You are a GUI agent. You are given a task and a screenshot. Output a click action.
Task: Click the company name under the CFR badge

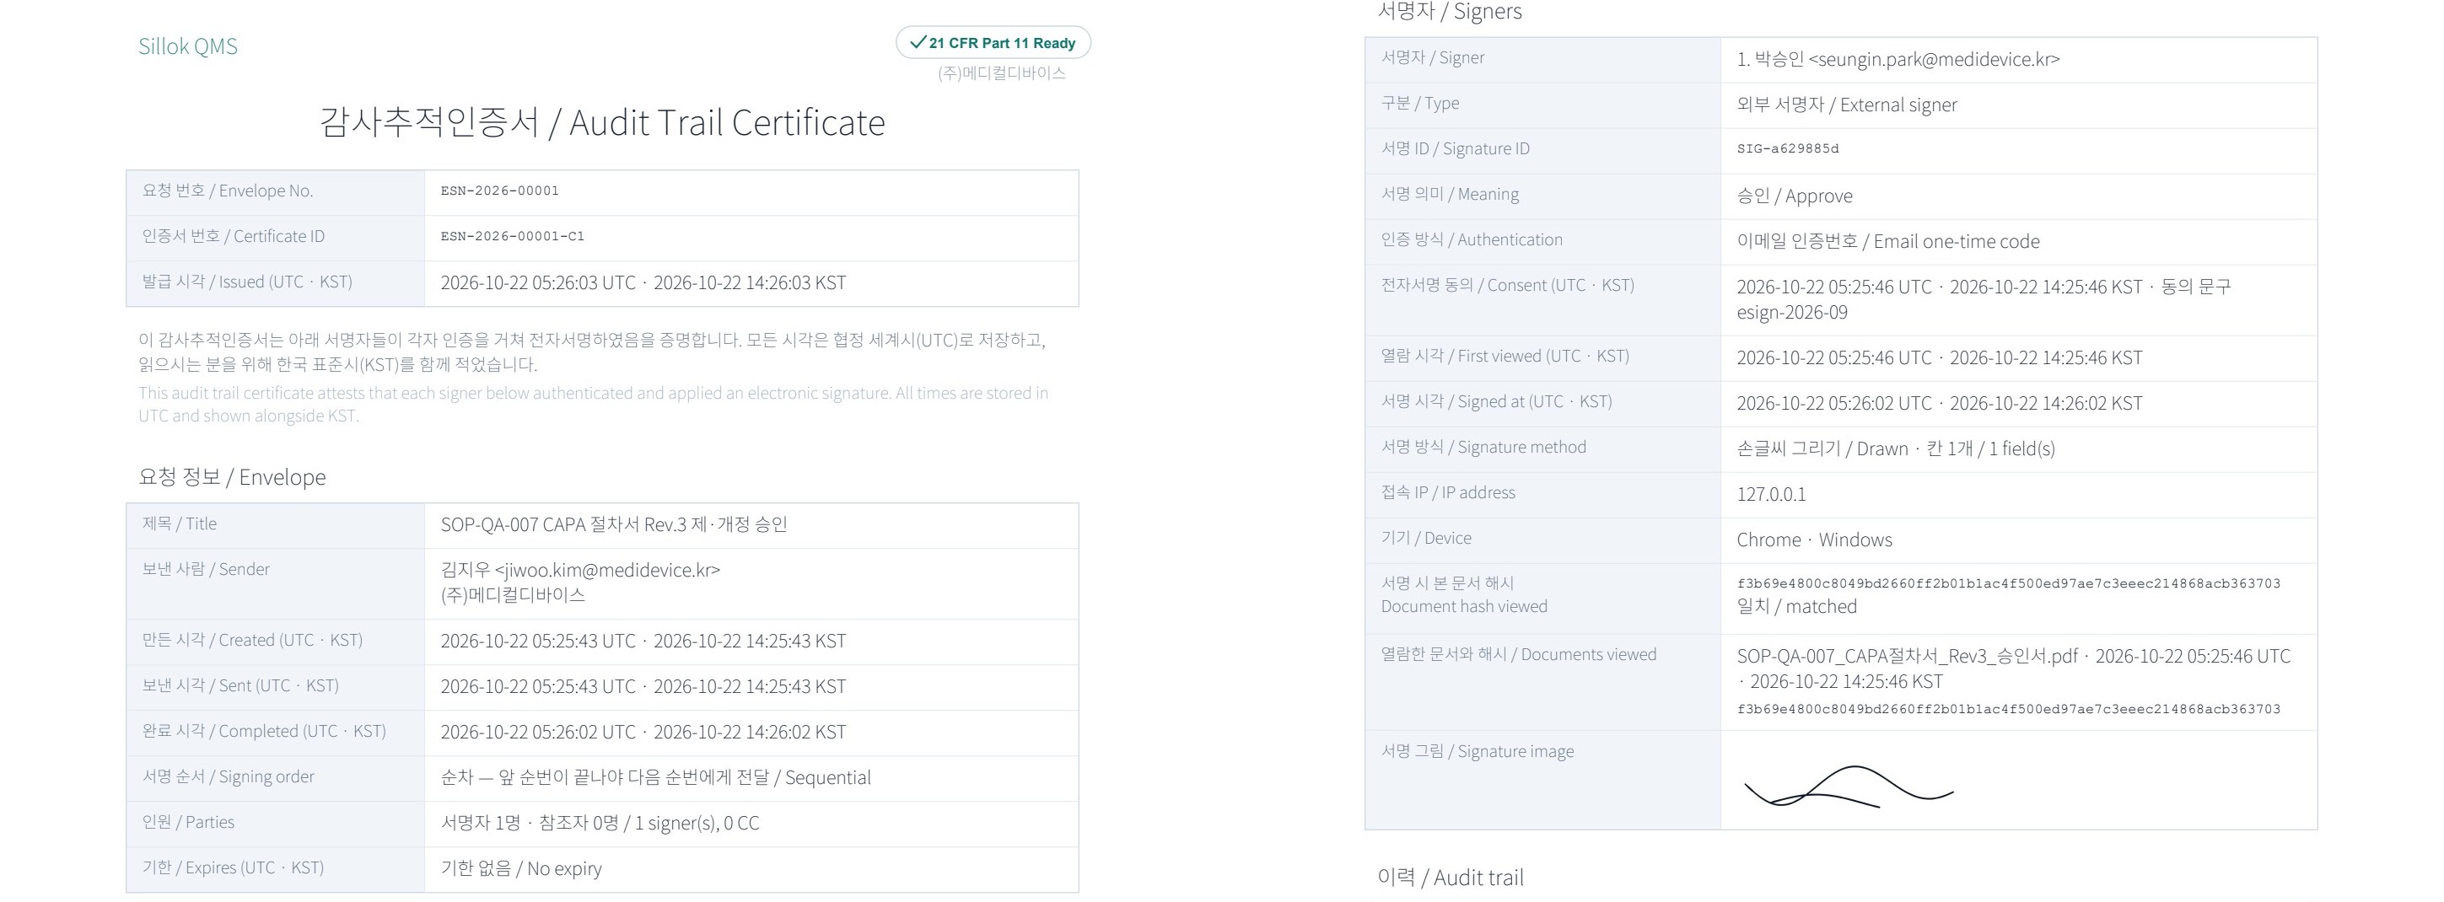[1002, 73]
